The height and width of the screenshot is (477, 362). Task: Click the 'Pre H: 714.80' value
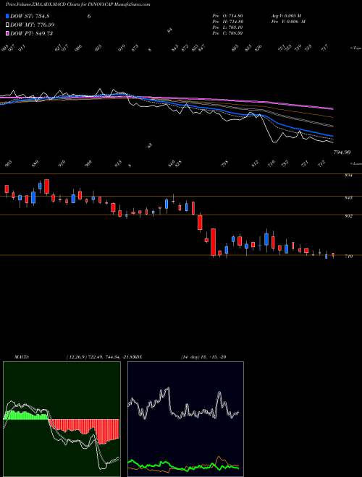click(227, 22)
